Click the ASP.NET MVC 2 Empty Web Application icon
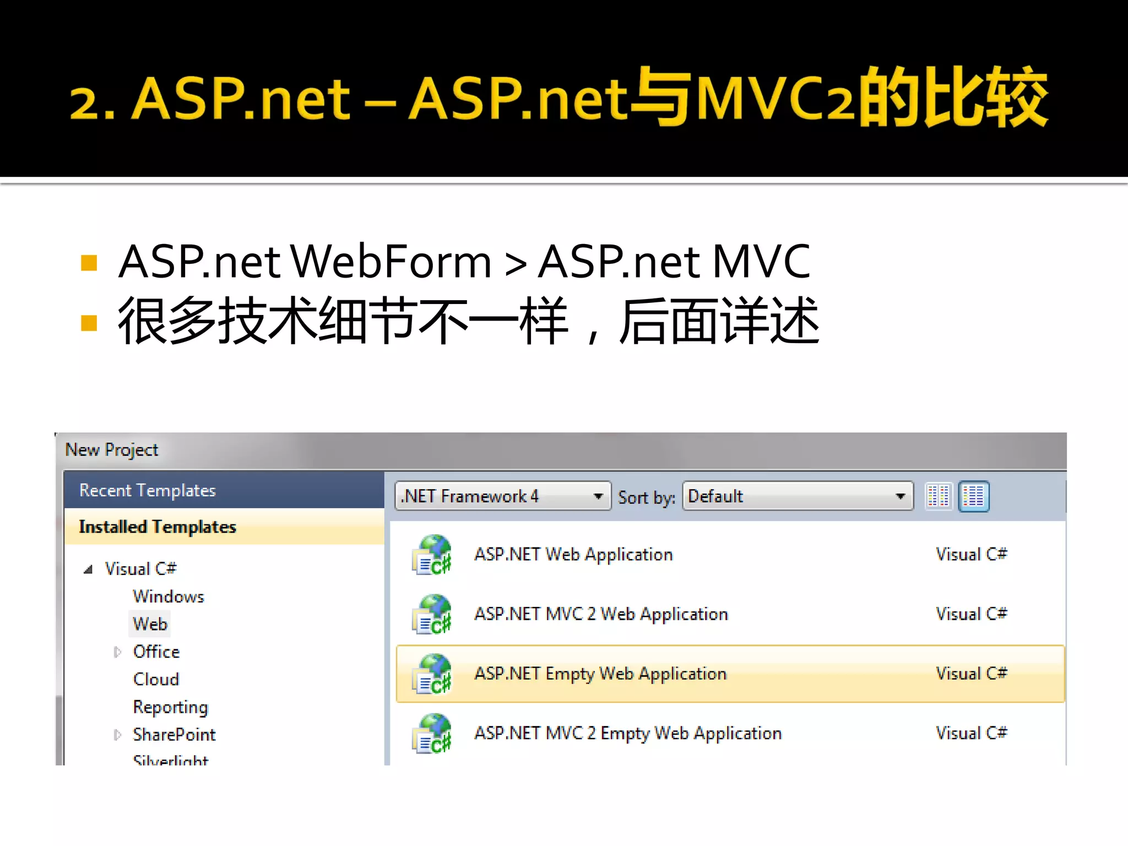This screenshot has width=1128, height=846. point(432,734)
